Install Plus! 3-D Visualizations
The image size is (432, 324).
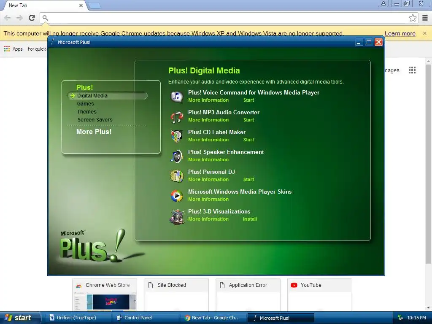coord(250,219)
